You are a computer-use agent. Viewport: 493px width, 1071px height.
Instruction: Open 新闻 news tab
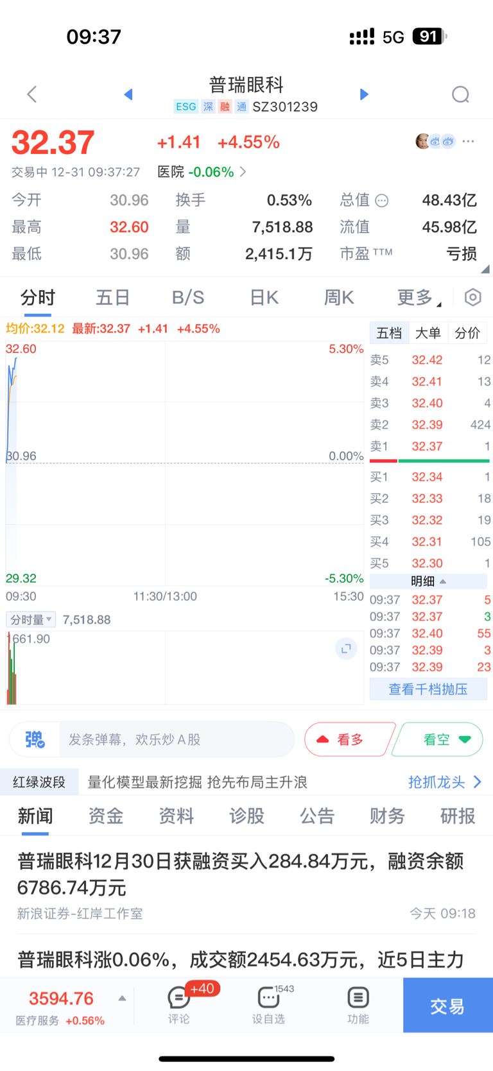coord(35,816)
